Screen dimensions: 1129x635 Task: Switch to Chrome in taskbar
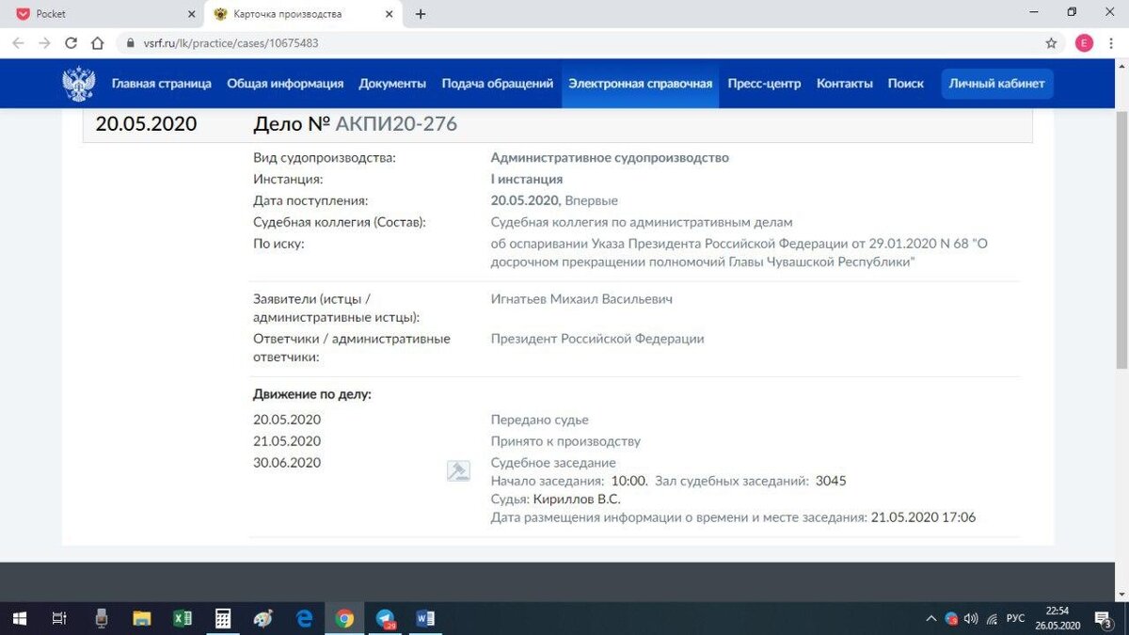coord(344,618)
